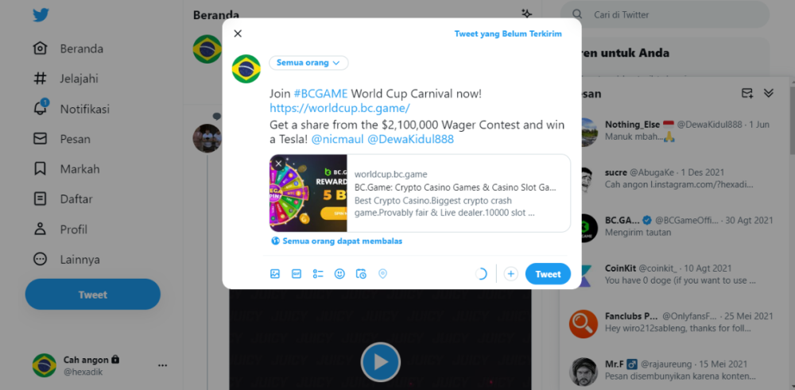The image size is (795, 390).
Task: Add a poll to the tweet
Action: click(x=318, y=274)
